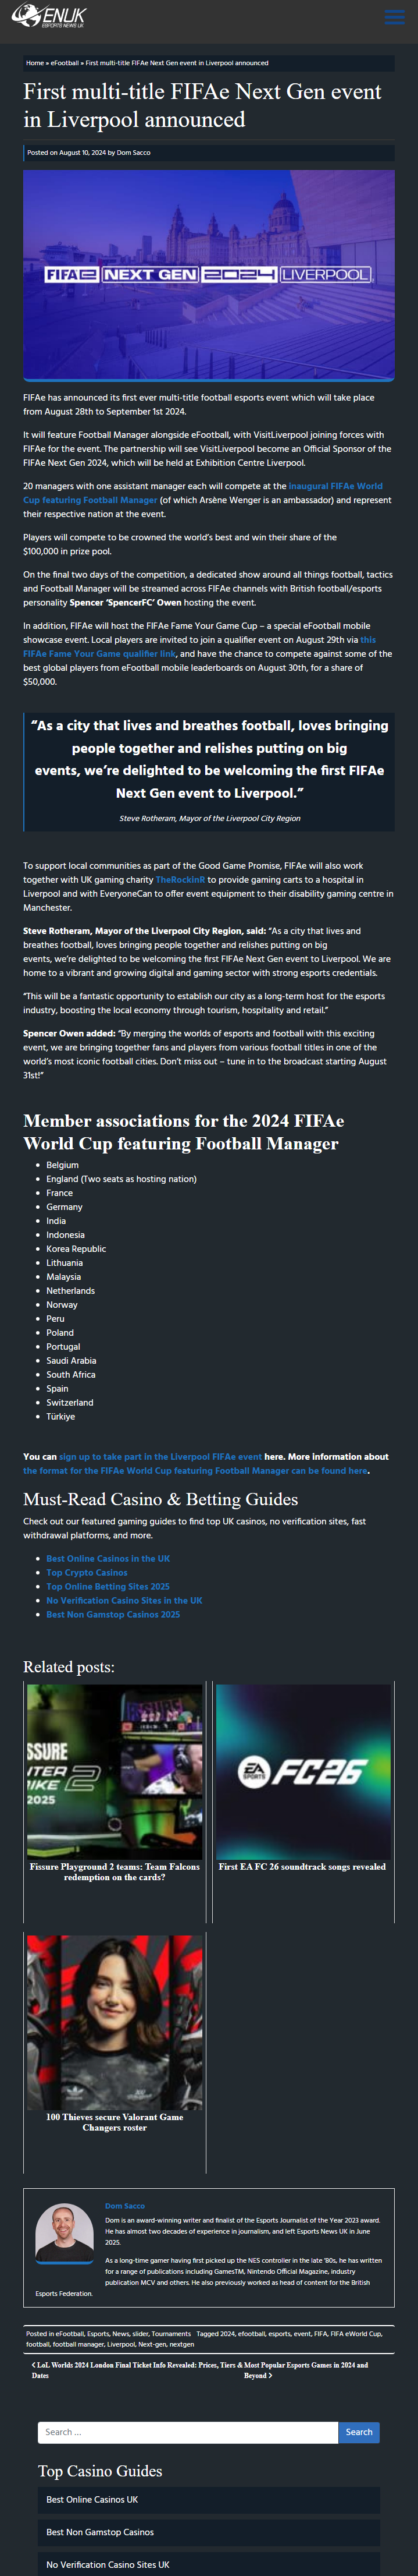Open the Top Crypto Casinos guide link
The height and width of the screenshot is (2576, 418).
coord(87,1573)
